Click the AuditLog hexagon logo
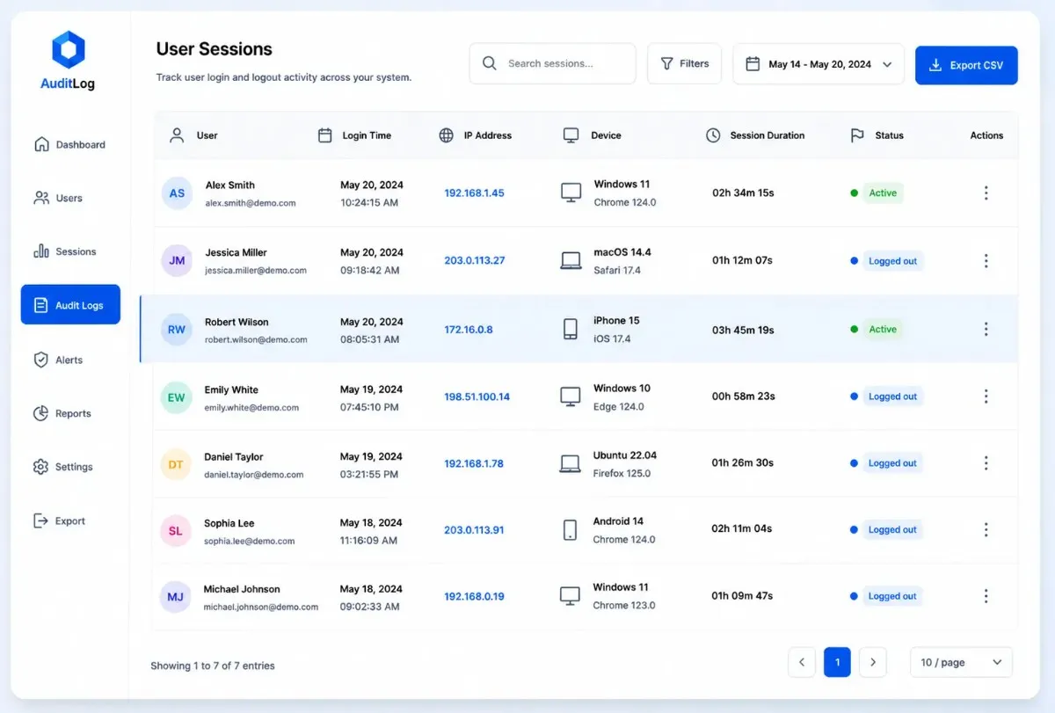 click(69, 50)
